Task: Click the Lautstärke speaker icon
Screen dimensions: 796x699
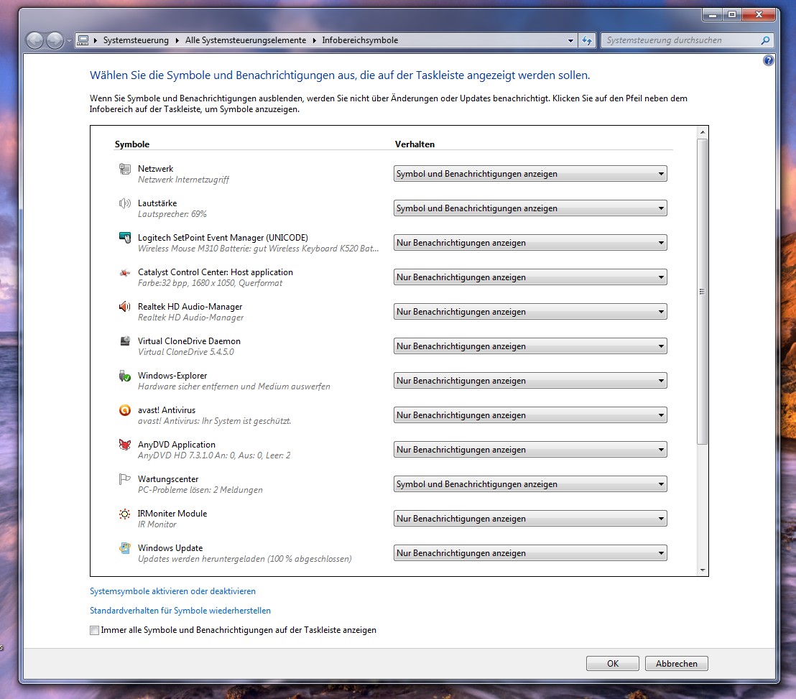Action: 125,203
